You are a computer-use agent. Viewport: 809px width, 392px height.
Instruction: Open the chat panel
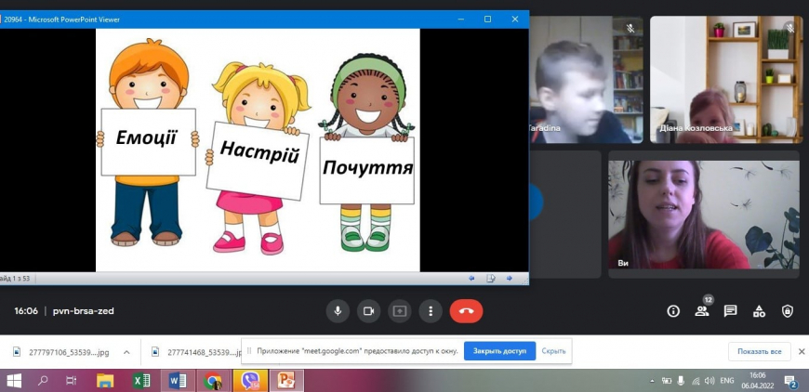[731, 311]
